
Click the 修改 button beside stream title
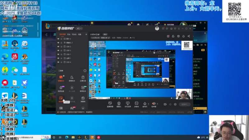105,34
